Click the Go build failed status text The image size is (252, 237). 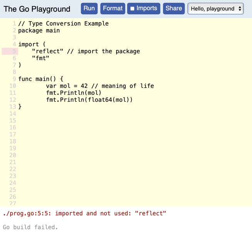30,227
